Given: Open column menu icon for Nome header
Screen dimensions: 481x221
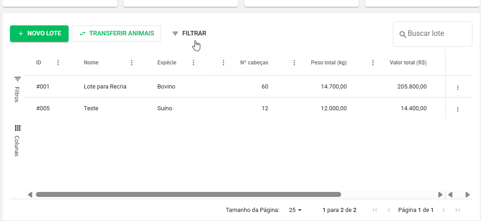Looking at the screenshot, I should click(x=132, y=63).
